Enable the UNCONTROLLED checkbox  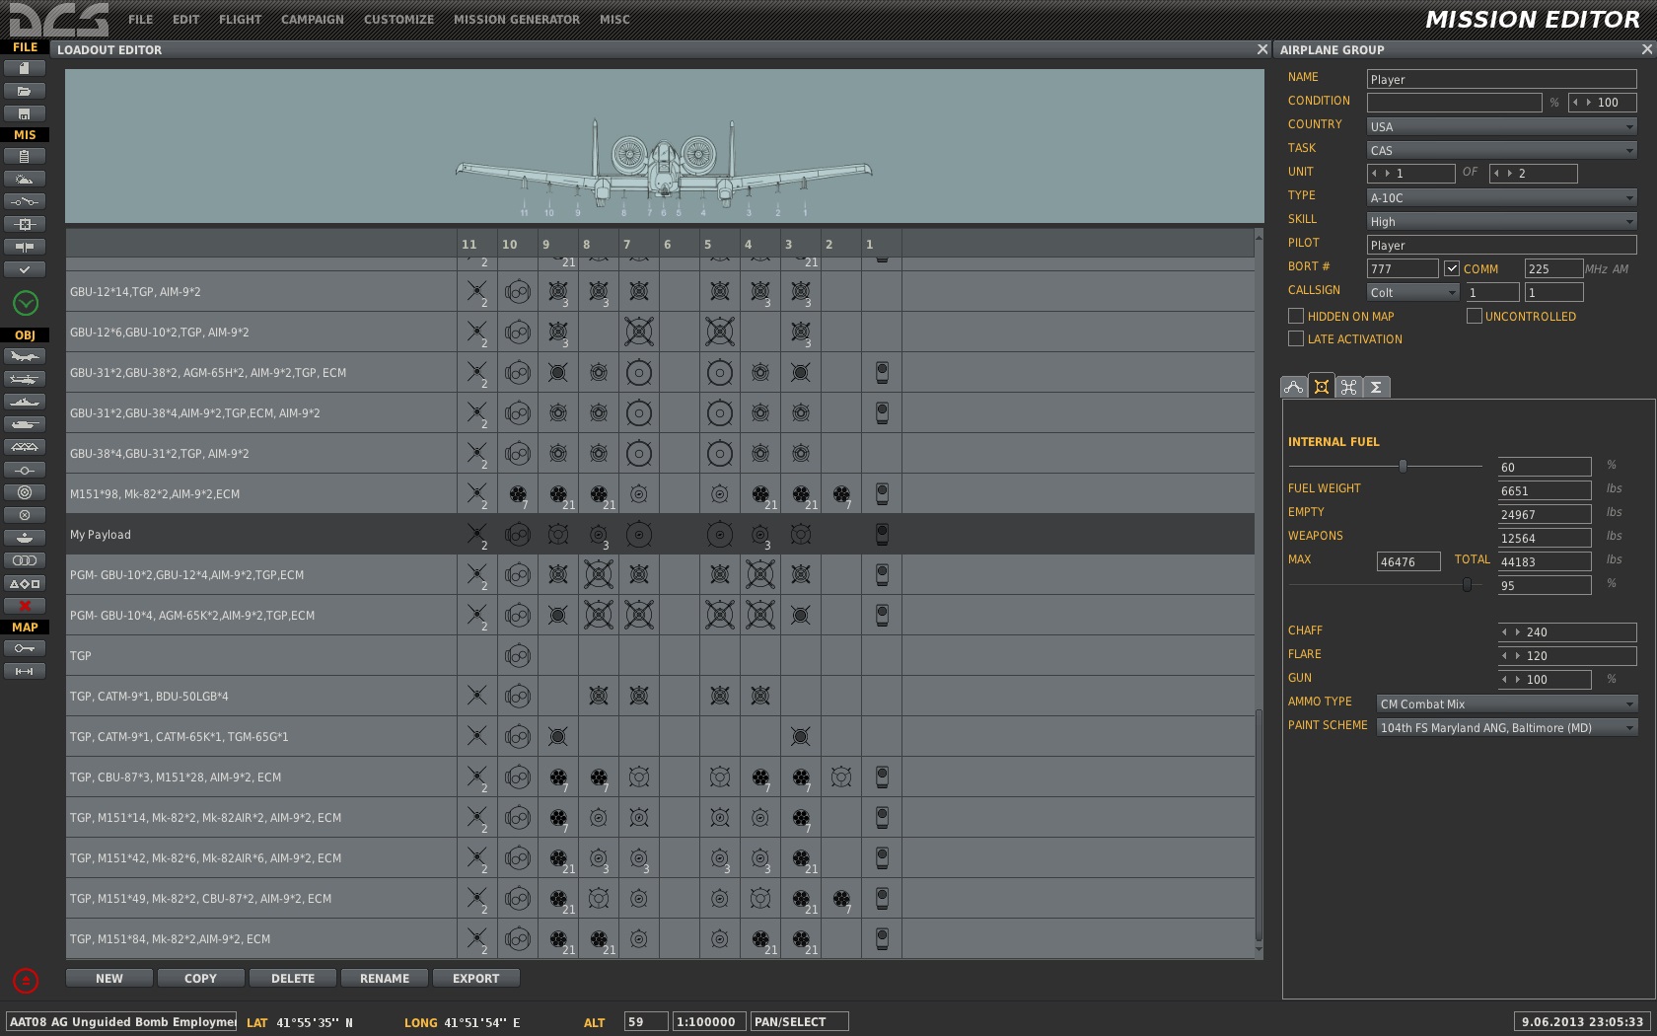point(1475,316)
